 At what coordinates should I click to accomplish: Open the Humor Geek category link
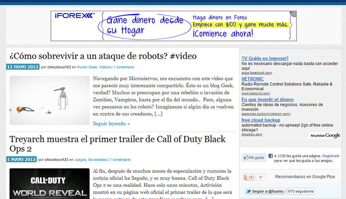pos(87,67)
